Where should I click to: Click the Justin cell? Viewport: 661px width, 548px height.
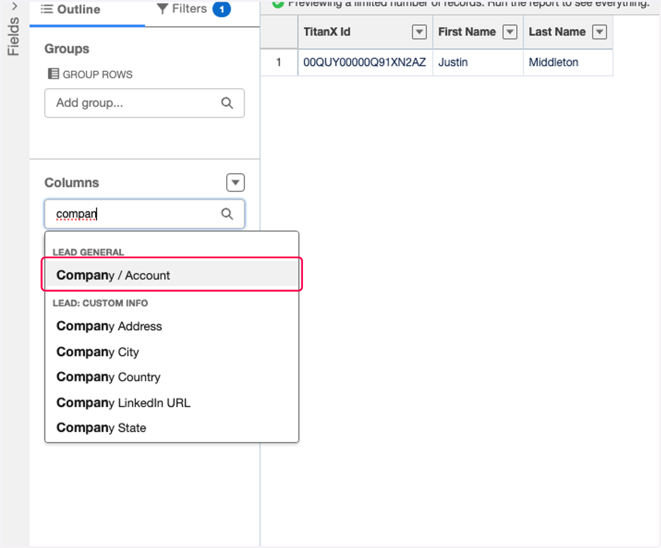(478, 62)
